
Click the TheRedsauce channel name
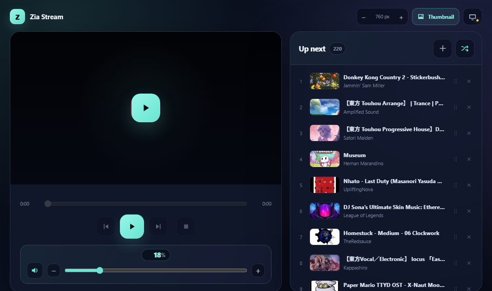click(357, 241)
